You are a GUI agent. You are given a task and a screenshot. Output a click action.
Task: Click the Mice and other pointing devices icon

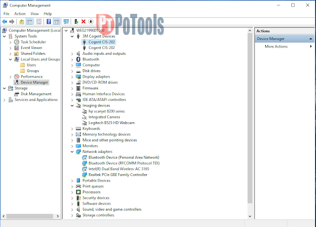point(79,140)
